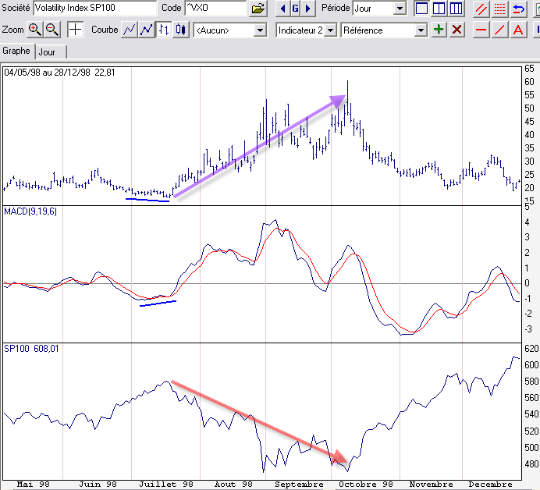Choose bar chart curve style
Viewport: 540px width, 490px height.
(164, 30)
